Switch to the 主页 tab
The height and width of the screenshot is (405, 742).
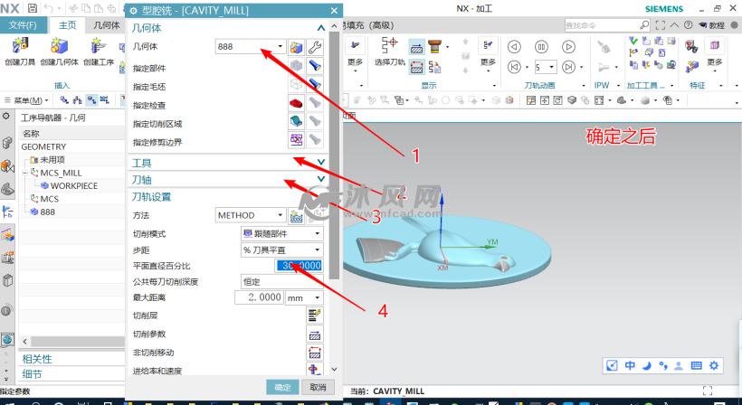pos(67,25)
